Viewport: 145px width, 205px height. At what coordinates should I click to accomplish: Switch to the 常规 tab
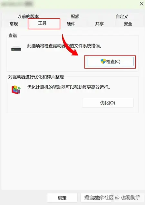[14, 24]
